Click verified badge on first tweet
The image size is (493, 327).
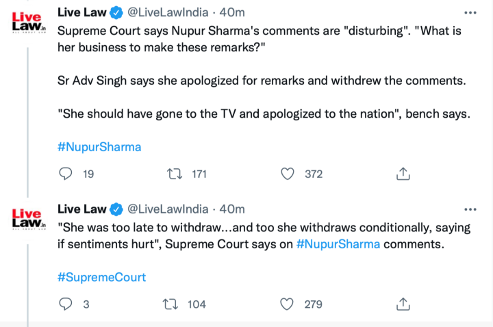click(x=116, y=13)
